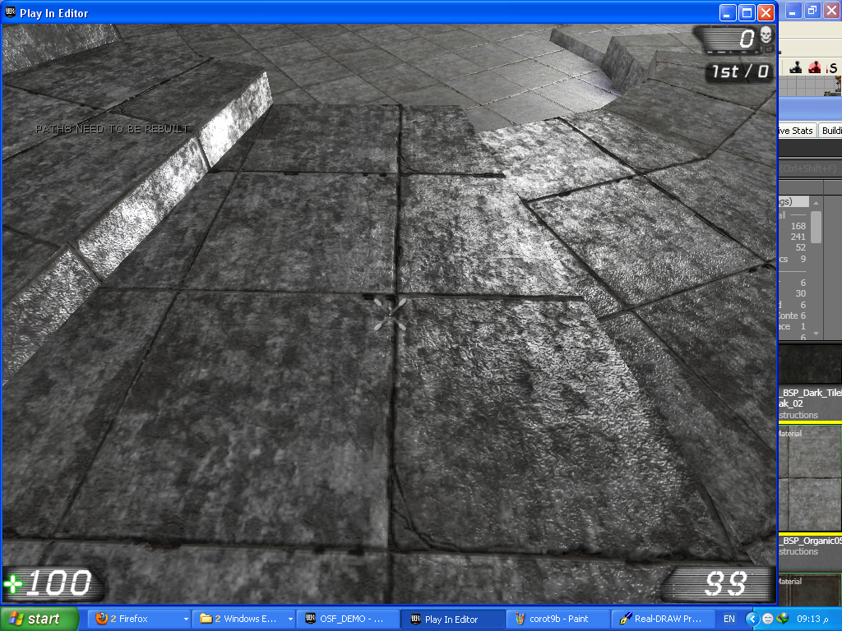The height and width of the screenshot is (631, 842).
Task: Switch to corot9b - Paint in taskbar
Action: pos(558,619)
